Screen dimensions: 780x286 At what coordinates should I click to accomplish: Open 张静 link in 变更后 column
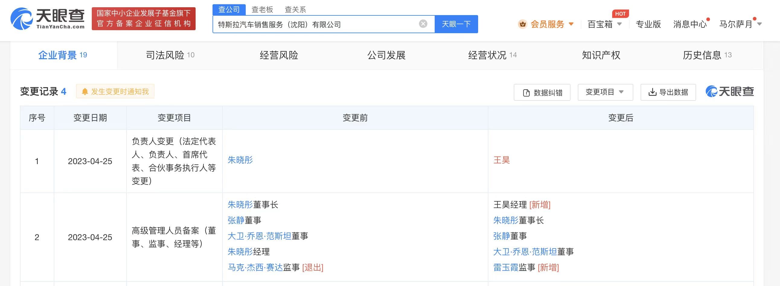click(502, 236)
